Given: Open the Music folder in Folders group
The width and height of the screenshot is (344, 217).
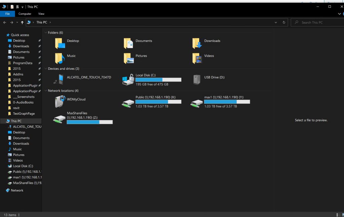Looking at the screenshot, I should click(x=59, y=58).
